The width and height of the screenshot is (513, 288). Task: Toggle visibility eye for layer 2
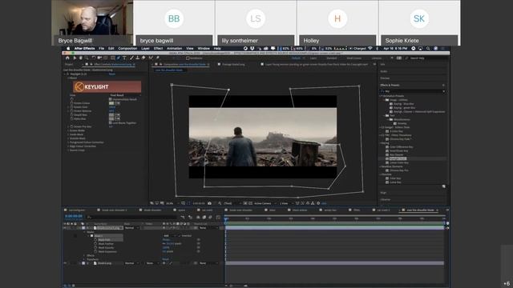(x=65, y=263)
